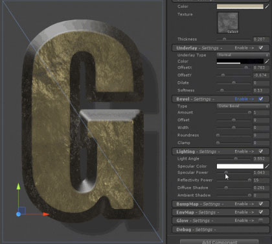Click the Ambient Shadow slider handle
Image resolution: width=272 pixels, height=244 pixels.
249,195
